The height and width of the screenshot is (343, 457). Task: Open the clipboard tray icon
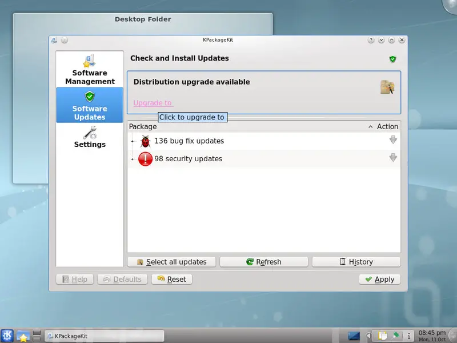382,336
